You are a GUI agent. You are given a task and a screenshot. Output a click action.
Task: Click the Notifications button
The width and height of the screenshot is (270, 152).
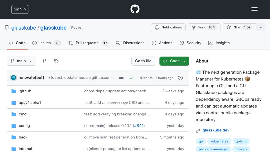(x=168, y=27)
